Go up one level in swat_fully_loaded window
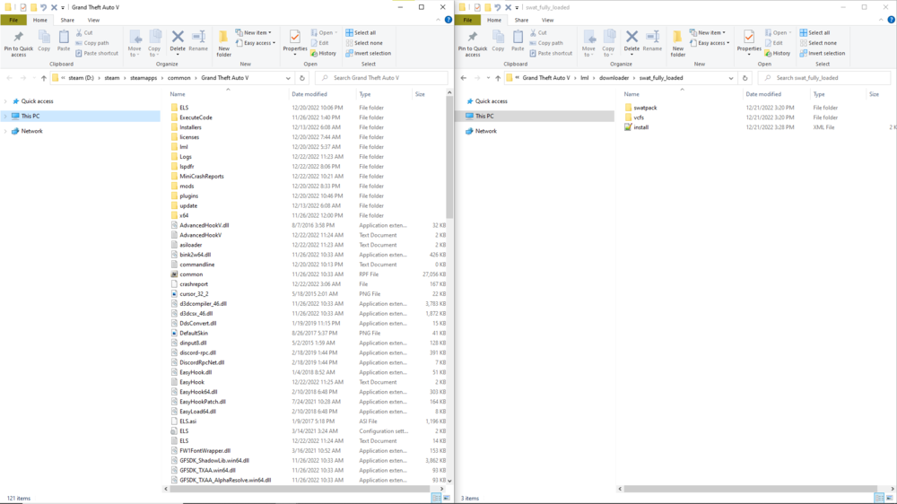 [x=498, y=78]
